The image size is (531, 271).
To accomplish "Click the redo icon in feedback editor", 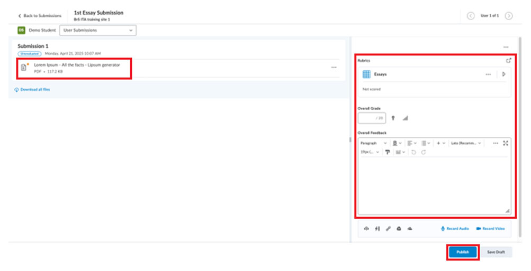I will tap(424, 152).
